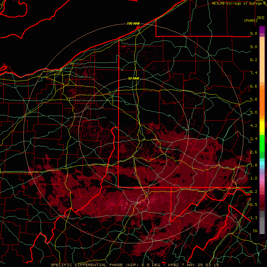Viewport: 267px width, 267px height.
Task: Click the 6.6 scale value
Action: tap(254, 86)
